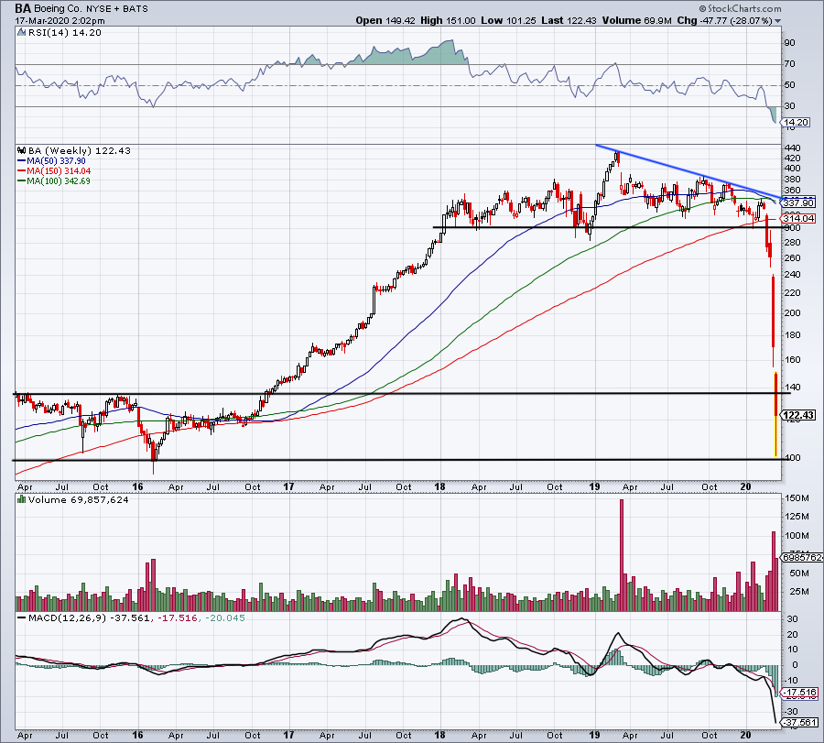Click the 90 level on RSI axis
The height and width of the screenshot is (743, 824).
pyautogui.click(x=790, y=42)
